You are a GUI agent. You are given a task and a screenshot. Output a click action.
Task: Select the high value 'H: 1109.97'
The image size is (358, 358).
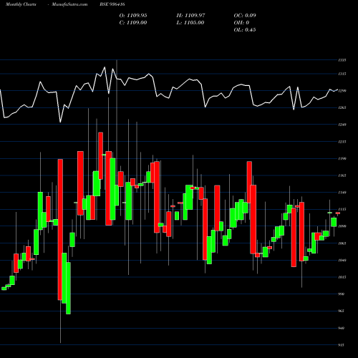click(190, 16)
